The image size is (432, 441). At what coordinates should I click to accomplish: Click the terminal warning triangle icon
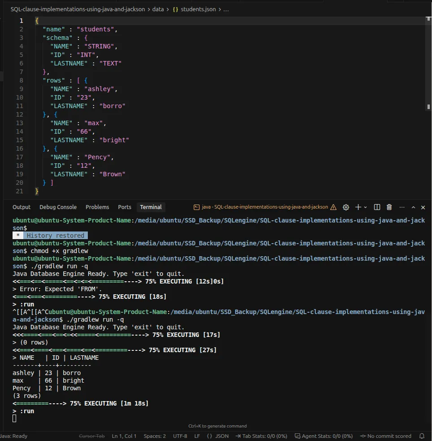click(333, 207)
